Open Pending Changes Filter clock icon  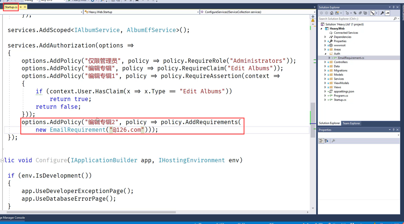(x=347, y=13)
